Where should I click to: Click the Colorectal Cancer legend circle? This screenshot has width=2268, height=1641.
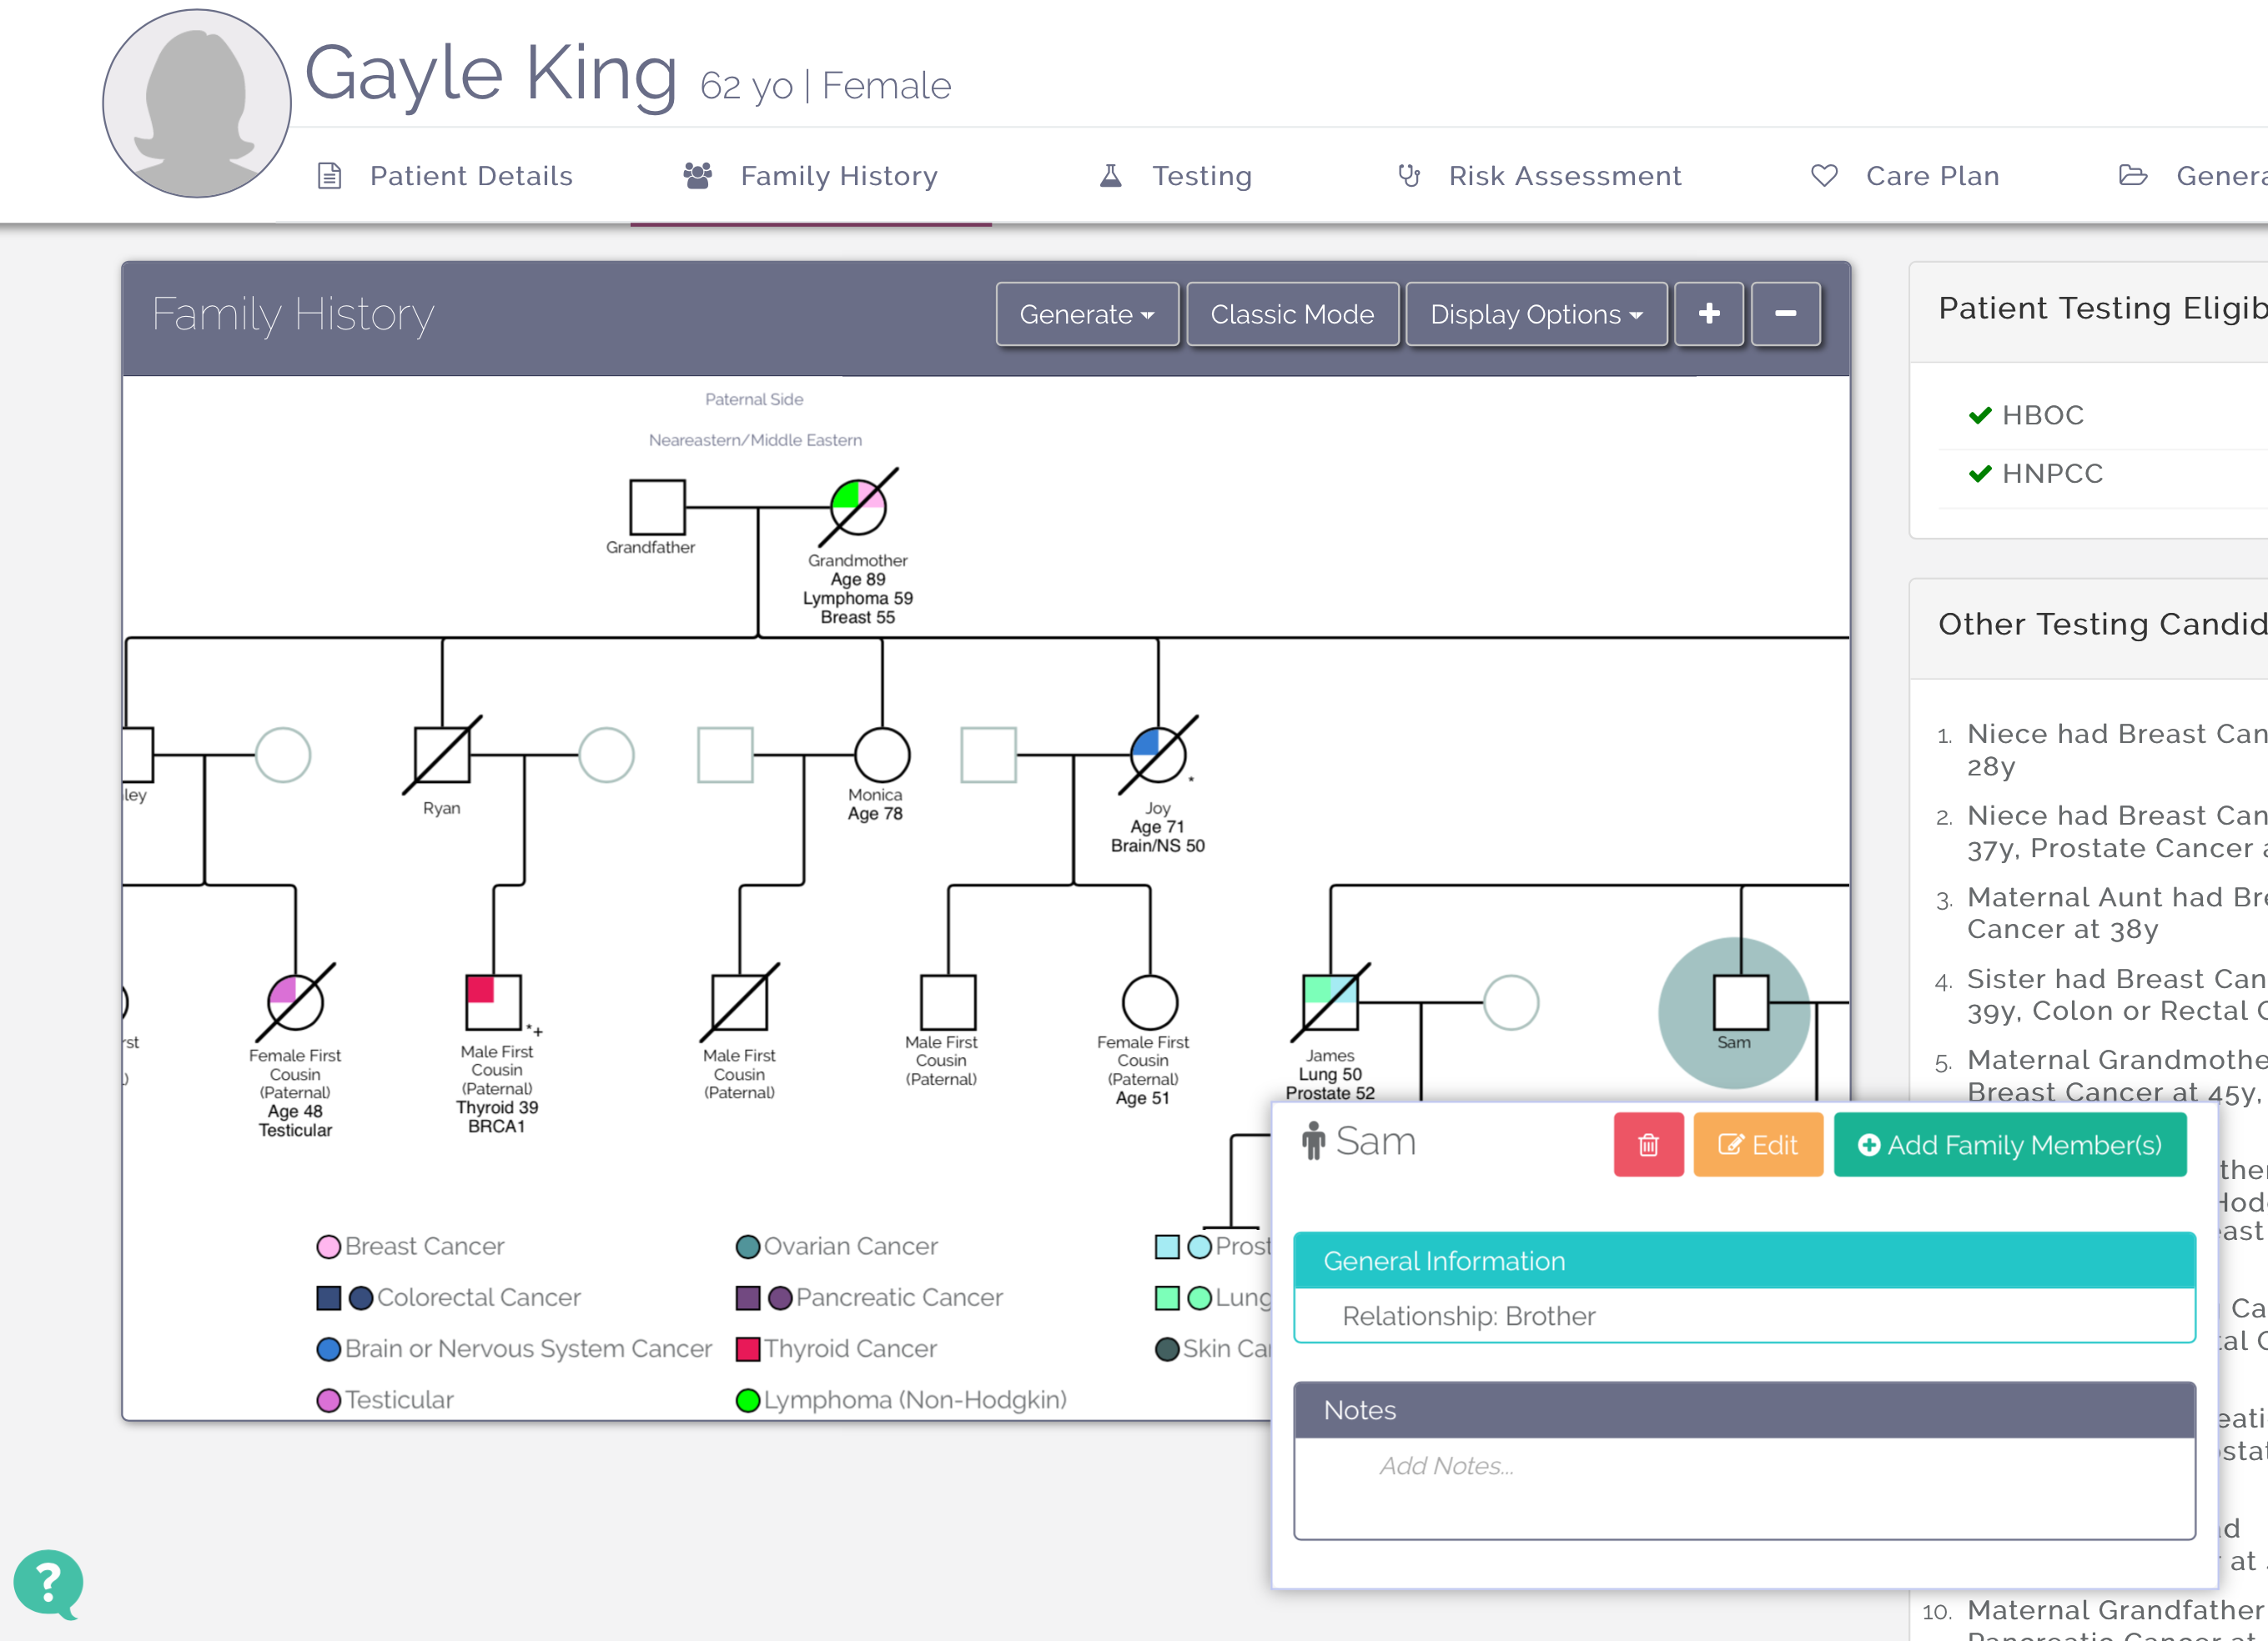click(x=361, y=1297)
